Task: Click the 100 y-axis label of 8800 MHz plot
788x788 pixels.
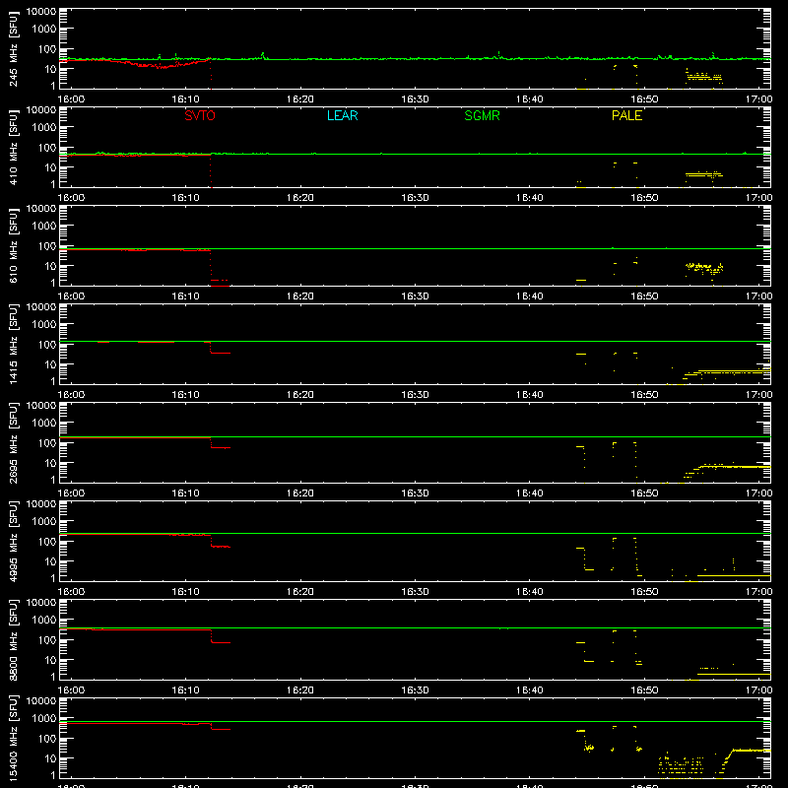Action: point(47,640)
